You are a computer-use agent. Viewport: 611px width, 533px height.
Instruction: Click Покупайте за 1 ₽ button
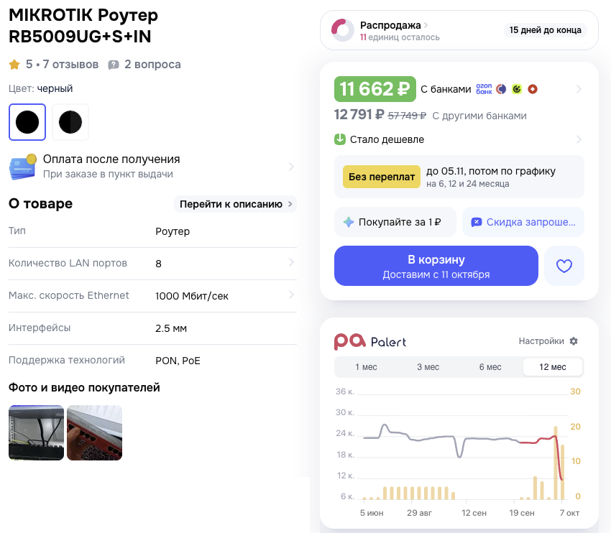[395, 222]
